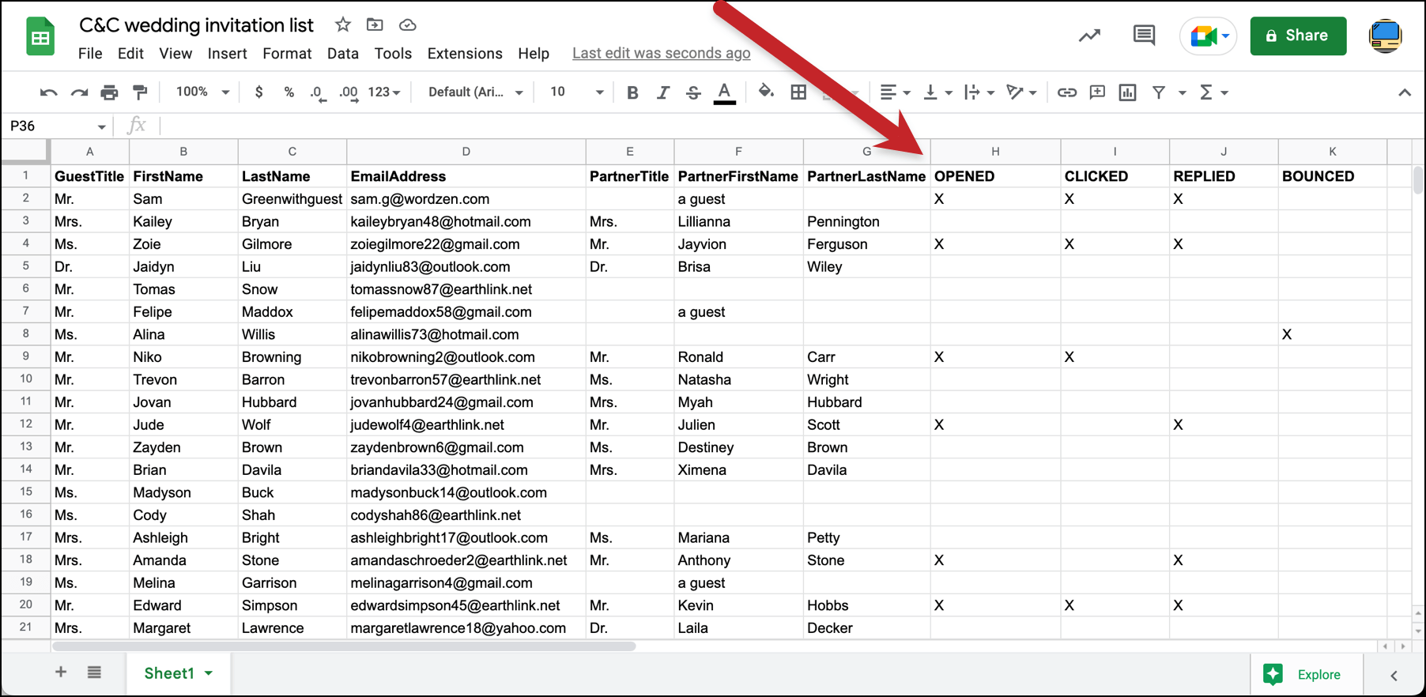Open the Extensions menu

pos(465,54)
